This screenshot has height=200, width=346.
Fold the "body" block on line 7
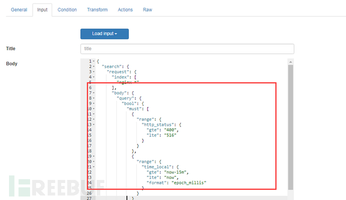click(x=94, y=93)
